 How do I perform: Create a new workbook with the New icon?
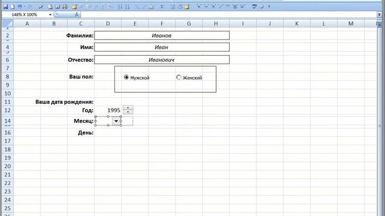[x=12, y=7]
